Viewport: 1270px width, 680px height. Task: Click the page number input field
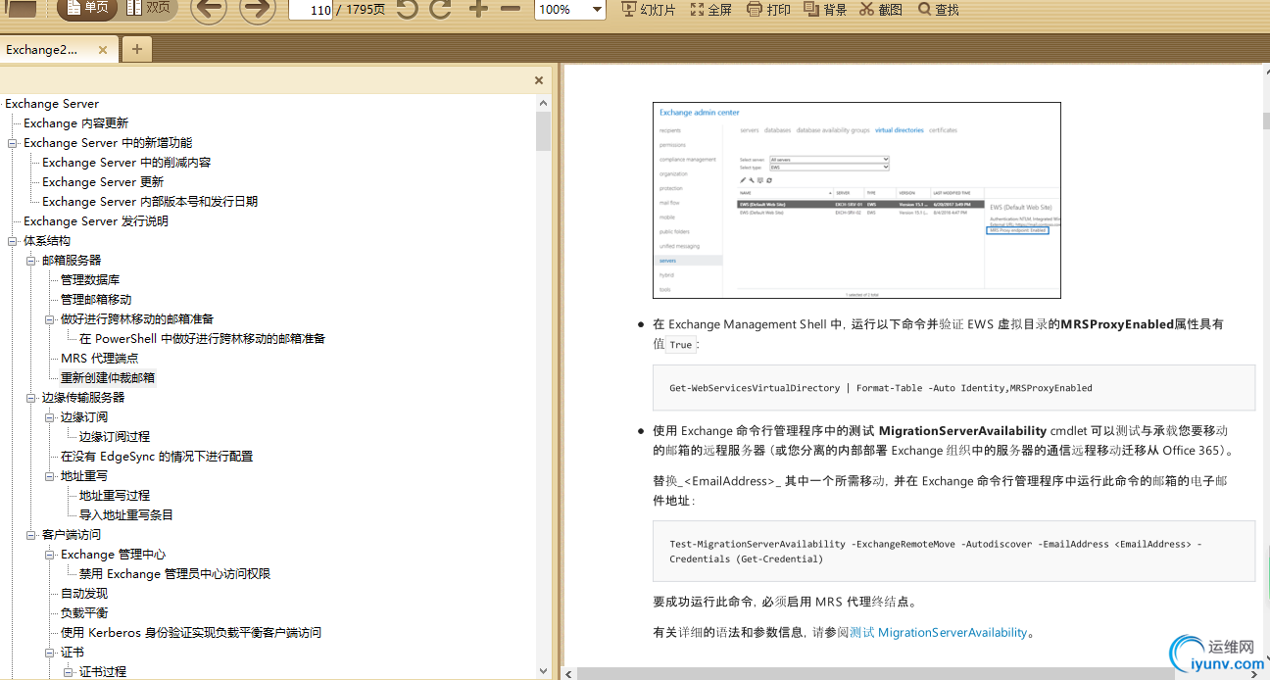click(x=310, y=10)
